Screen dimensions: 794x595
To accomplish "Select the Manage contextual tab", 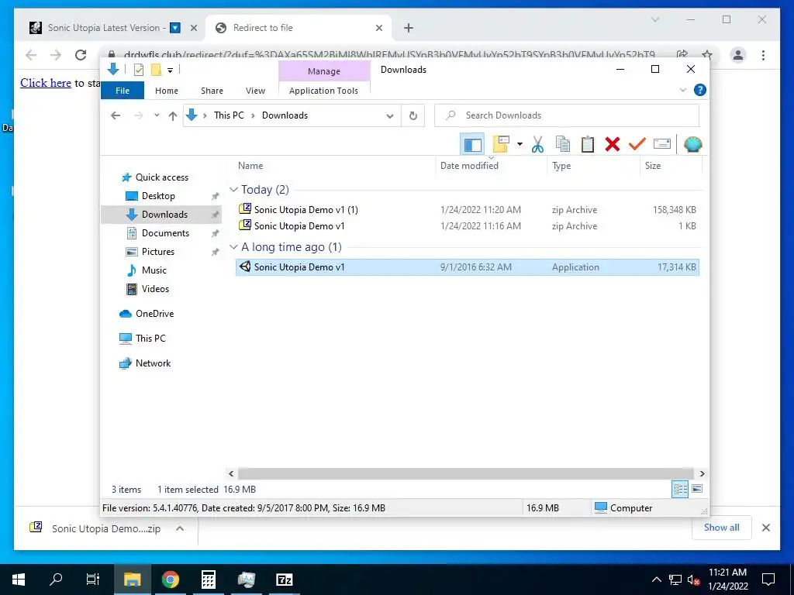I will pos(324,71).
